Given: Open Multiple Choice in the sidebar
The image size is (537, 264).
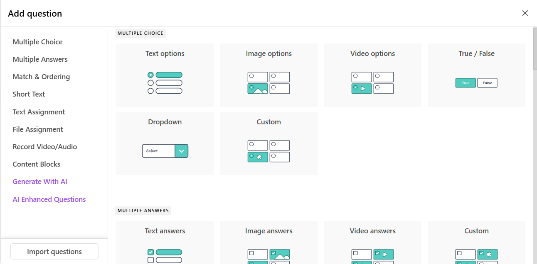Looking at the screenshot, I should pyautogui.click(x=37, y=42).
